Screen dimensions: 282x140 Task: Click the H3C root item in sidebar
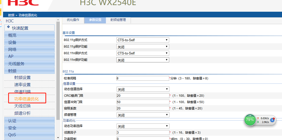point(10,21)
